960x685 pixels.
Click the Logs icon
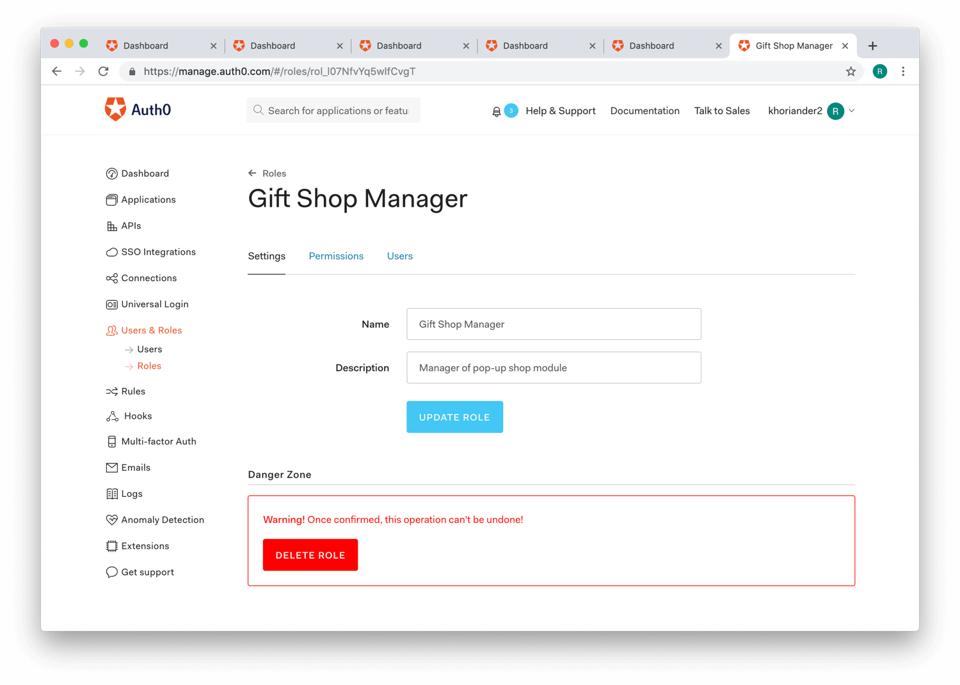(x=111, y=494)
